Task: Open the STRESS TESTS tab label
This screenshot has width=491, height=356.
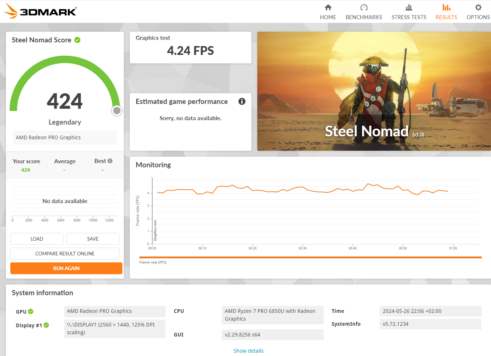Action: coord(409,17)
